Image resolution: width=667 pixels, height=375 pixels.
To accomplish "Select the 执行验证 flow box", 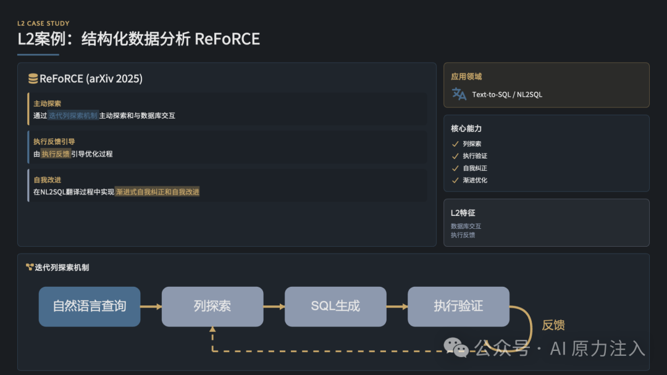I will [x=458, y=306].
